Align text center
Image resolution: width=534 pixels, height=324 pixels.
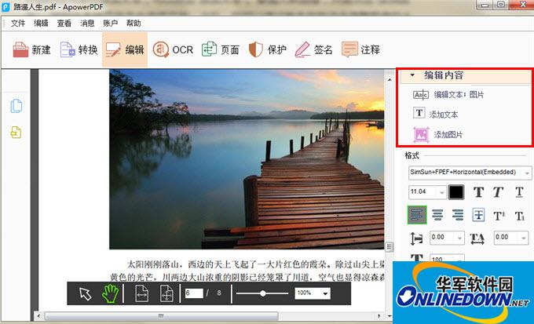[x=437, y=215]
